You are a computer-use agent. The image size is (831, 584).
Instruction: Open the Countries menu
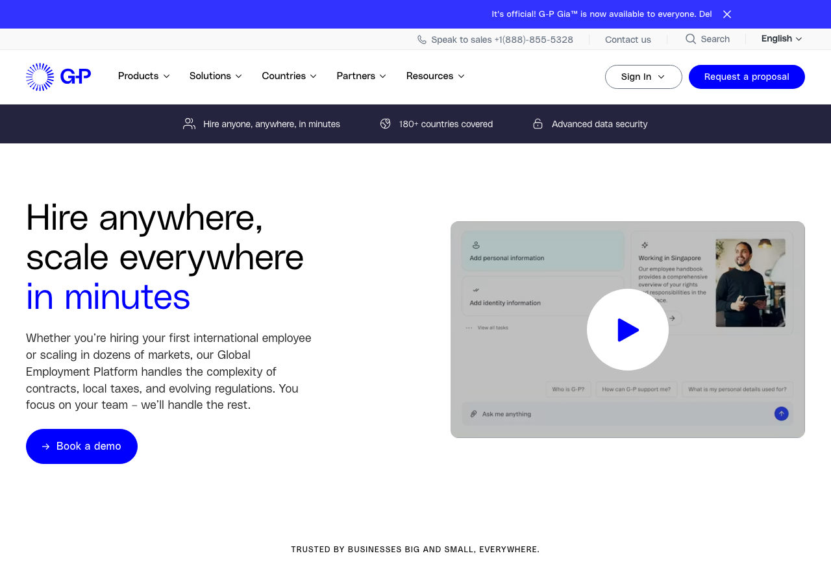coord(290,76)
